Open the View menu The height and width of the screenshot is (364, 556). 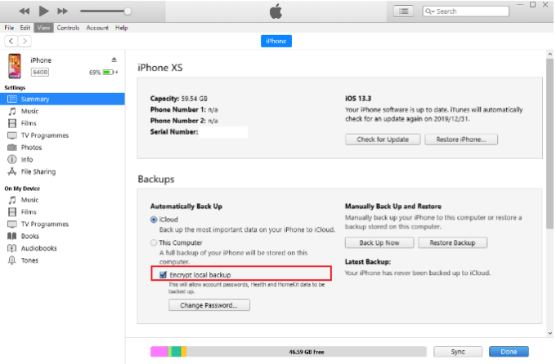pos(43,28)
